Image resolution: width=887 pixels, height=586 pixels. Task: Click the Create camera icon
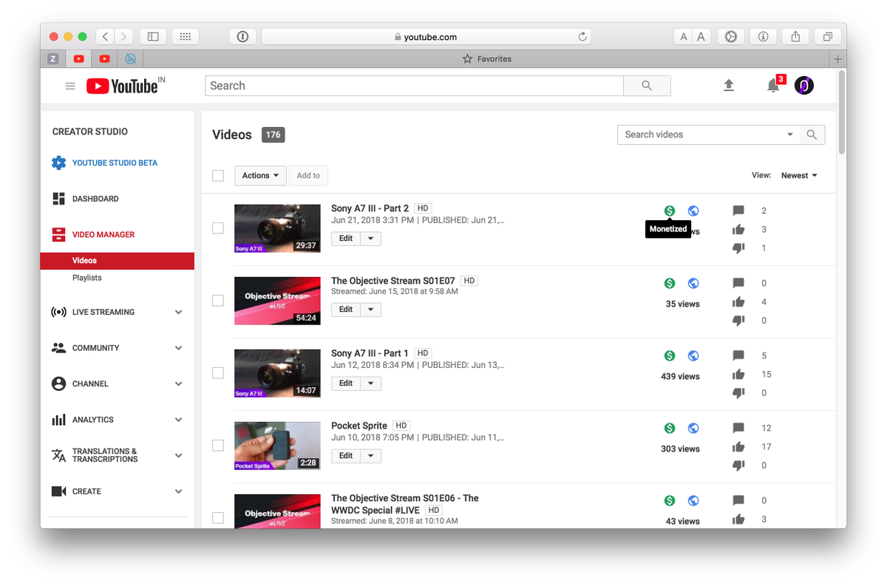click(x=58, y=491)
